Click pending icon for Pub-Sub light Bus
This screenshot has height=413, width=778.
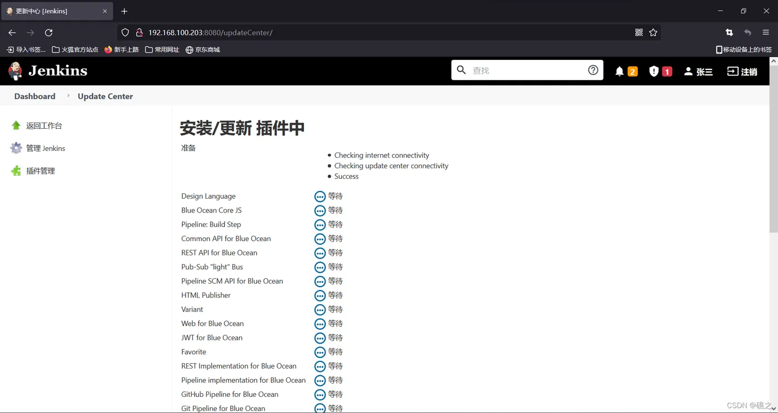[x=320, y=267]
